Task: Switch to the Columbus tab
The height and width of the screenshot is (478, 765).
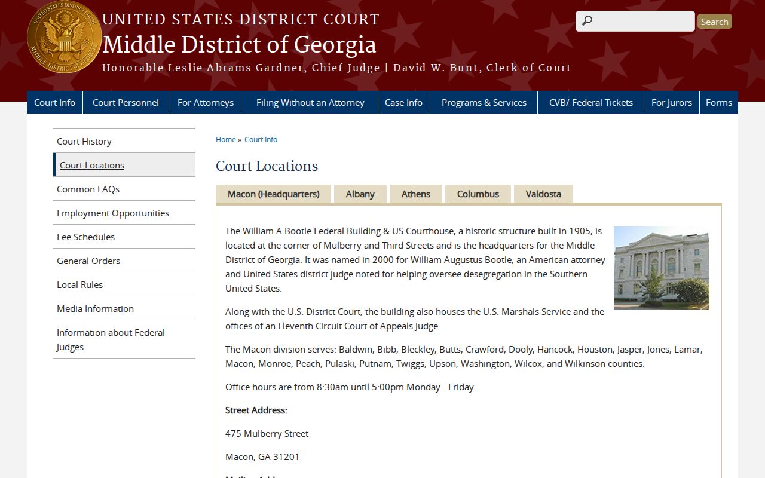Action: click(478, 194)
